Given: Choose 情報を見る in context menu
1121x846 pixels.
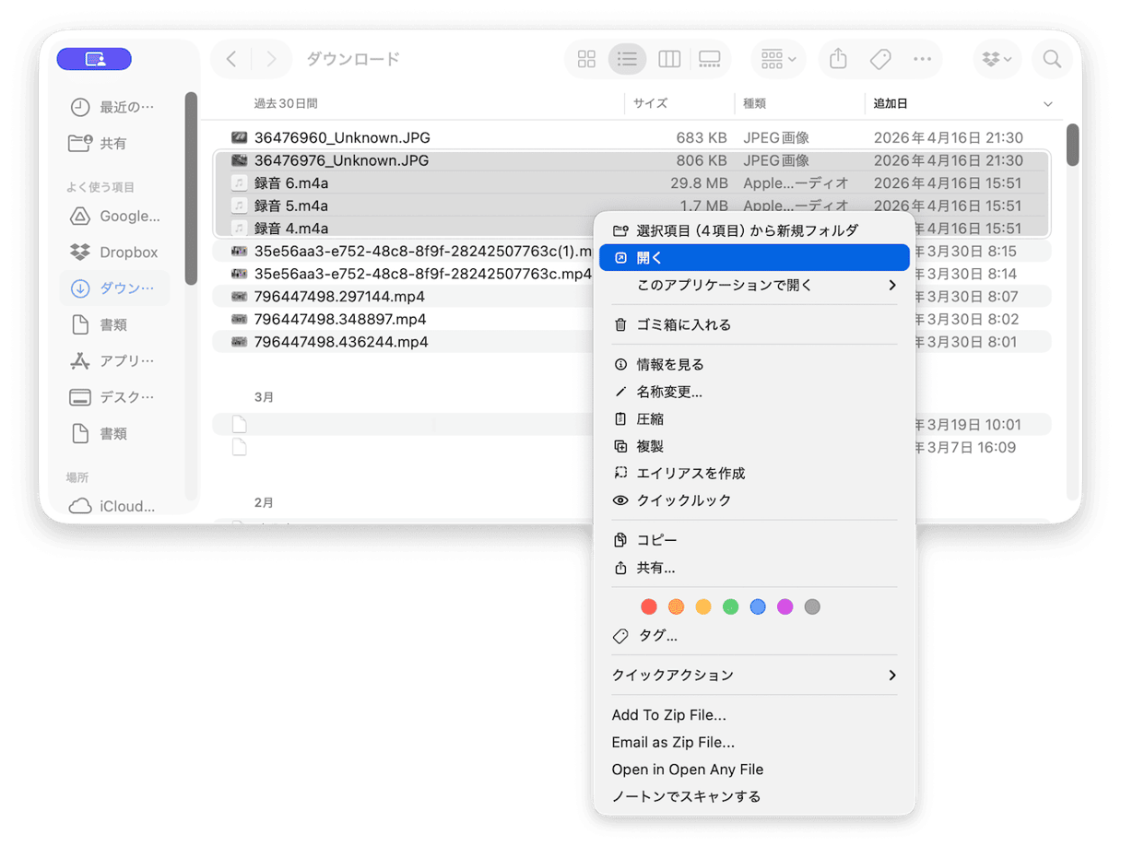Looking at the screenshot, I should point(754,365).
